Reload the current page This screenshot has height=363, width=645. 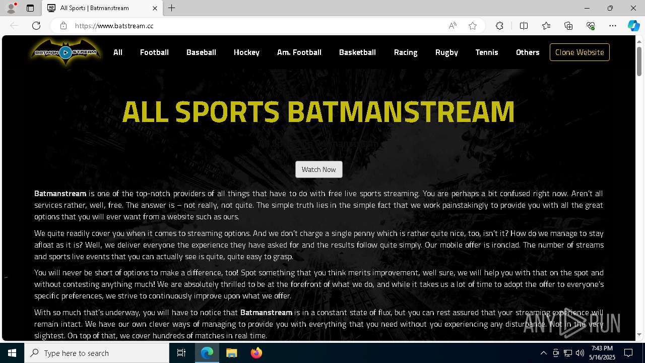[x=36, y=26]
